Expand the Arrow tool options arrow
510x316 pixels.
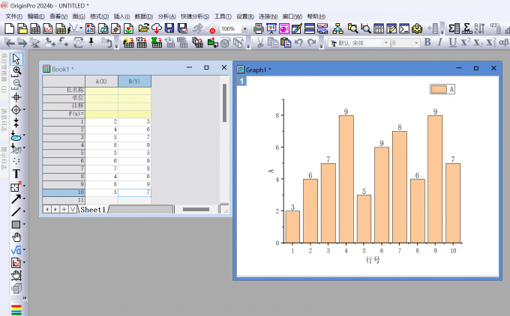[x=25, y=199]
